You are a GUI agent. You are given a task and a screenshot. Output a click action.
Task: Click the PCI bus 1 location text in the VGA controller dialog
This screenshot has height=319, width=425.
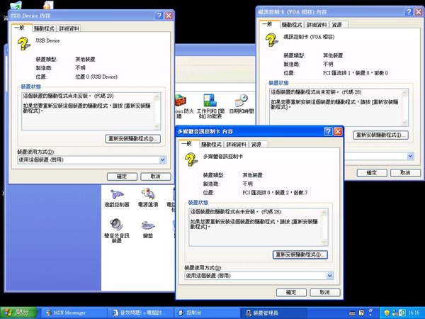coord(355,73)
